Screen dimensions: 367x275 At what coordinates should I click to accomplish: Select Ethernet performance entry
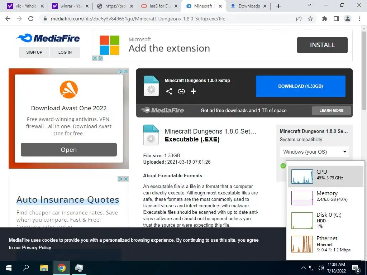coord(325,244)
